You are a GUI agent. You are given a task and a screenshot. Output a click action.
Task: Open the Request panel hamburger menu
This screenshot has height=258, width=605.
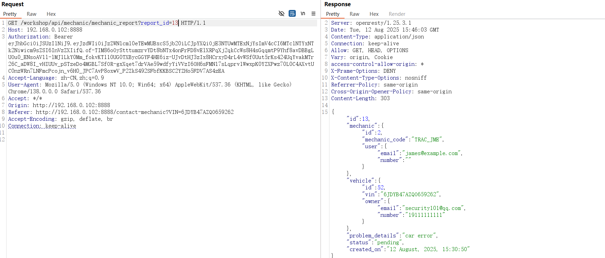coord(313,13)
